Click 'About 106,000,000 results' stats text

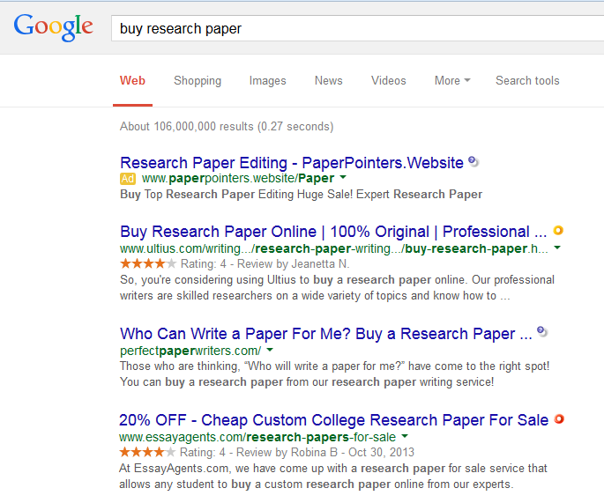[x=227, y=126]
